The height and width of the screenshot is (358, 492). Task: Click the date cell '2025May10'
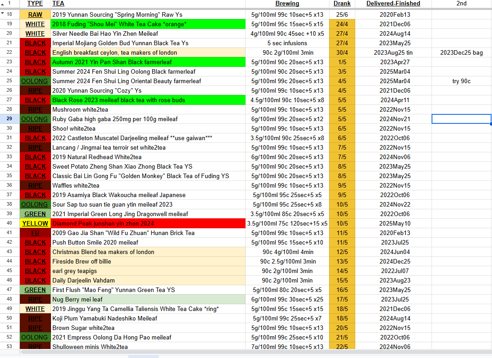(x=393, y=223)
